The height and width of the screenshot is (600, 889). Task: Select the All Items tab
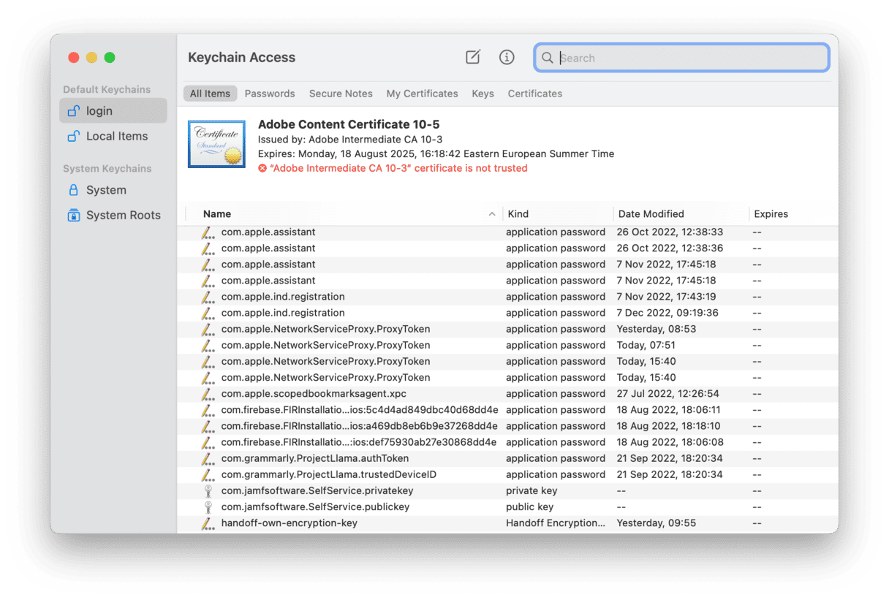click(x=210, y=94)
